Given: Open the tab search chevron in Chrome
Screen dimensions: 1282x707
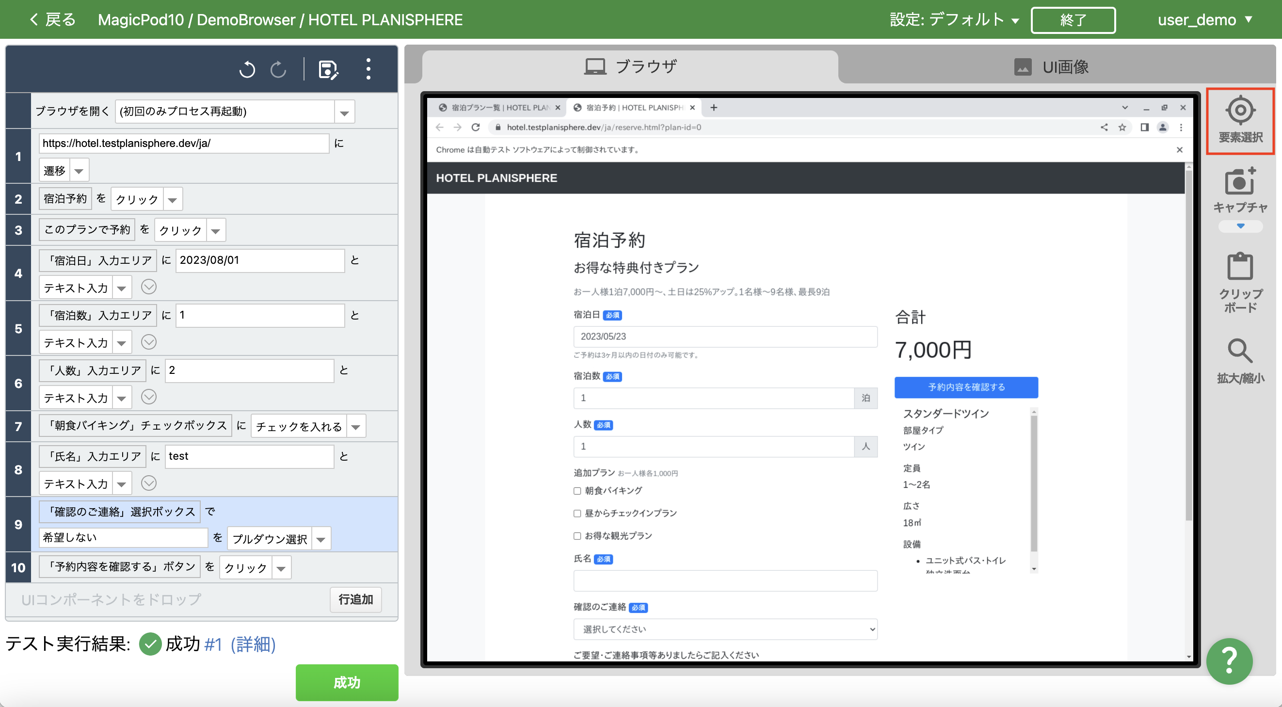Looking at the screenshot, I should pos(1125,108).
